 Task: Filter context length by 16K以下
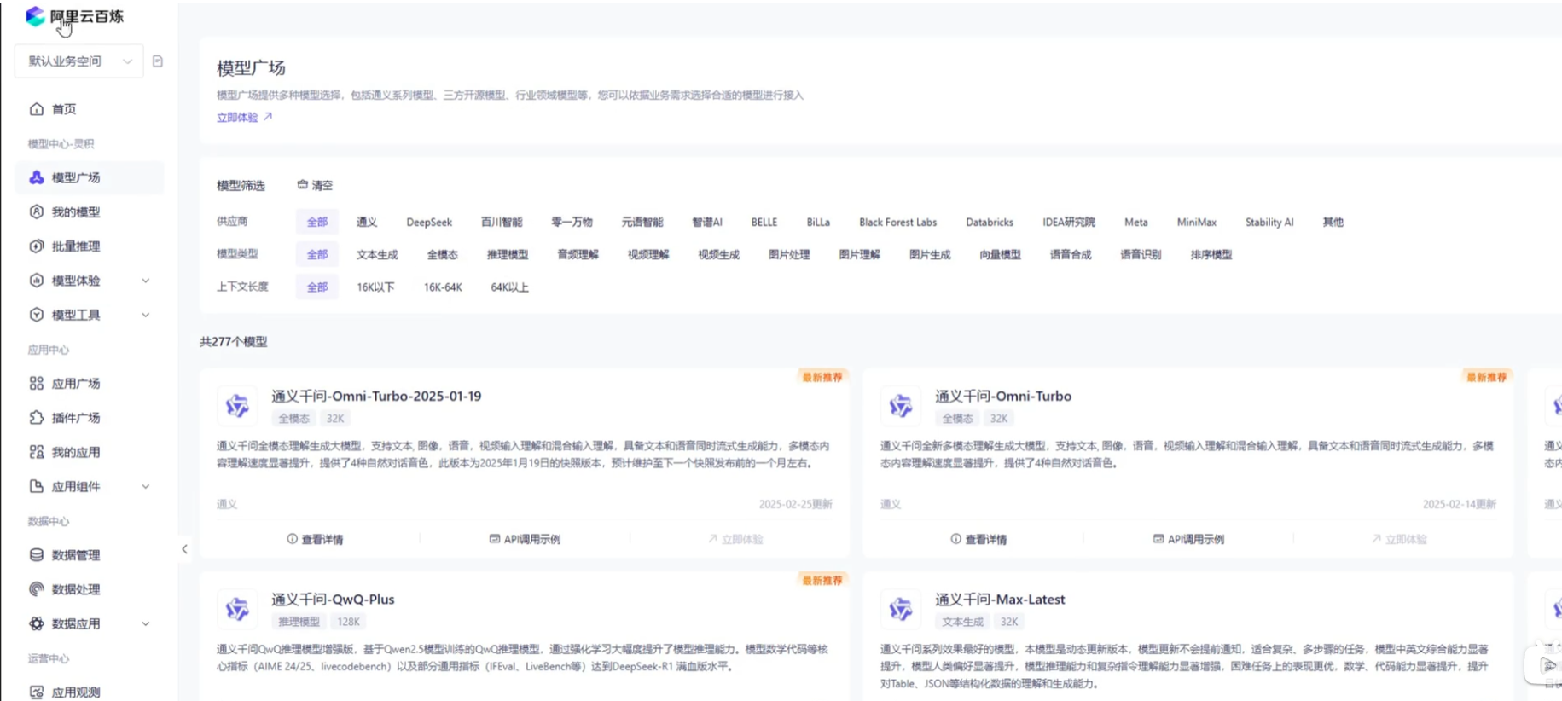pyautogui.click(x=375, y=287)
